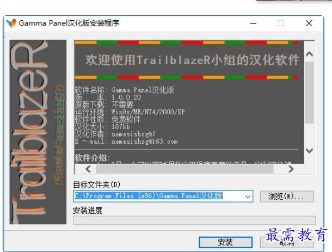Click the version text 1.0.0.20
This screenshot has height=252, width=332.
point(126,97)
